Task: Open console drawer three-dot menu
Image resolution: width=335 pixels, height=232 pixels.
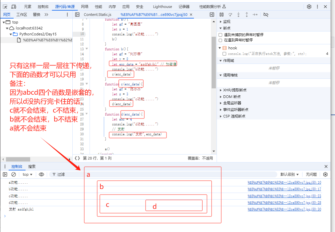Action: click(5, 166)
